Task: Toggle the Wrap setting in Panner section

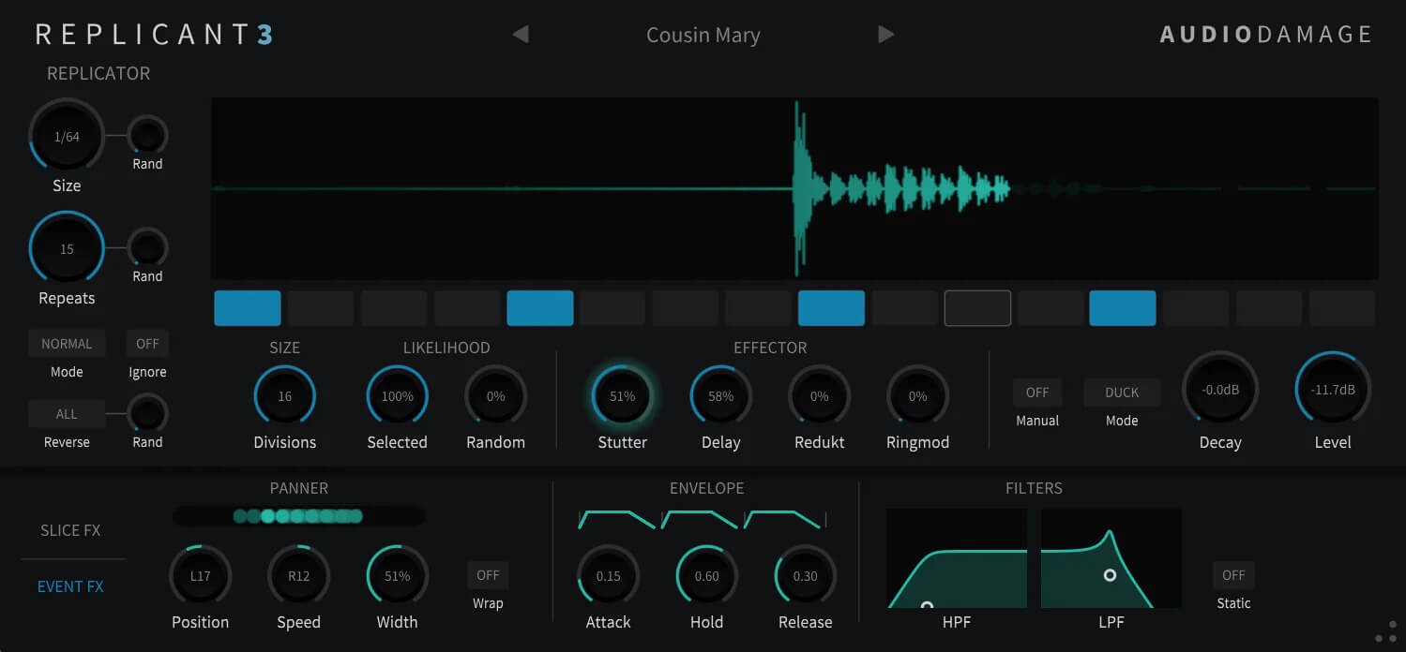Action: pos(488,574)
